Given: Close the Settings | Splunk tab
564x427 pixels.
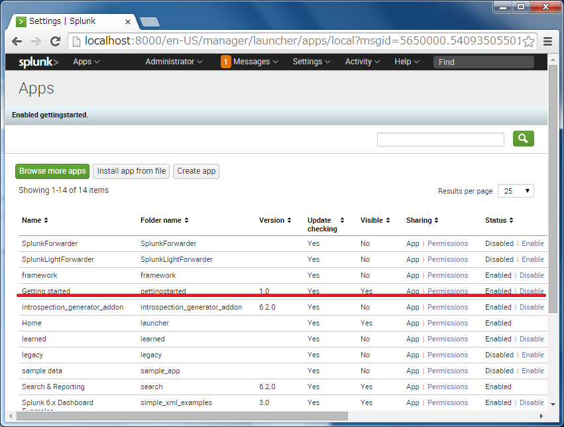Looking at the screenshot, I should tap(128, 22).
